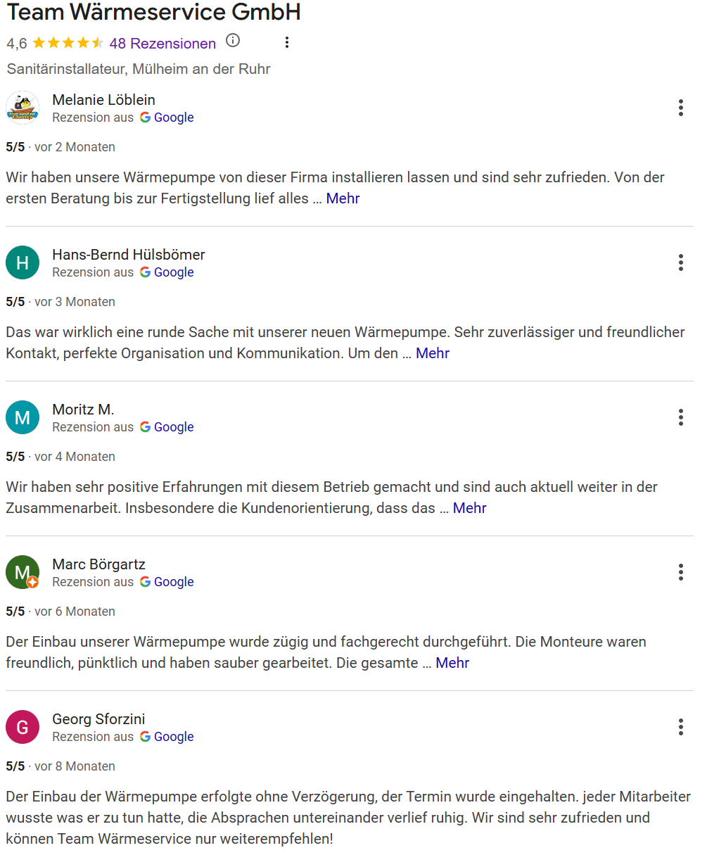The image size is (707, 855).
Task: Open options menu for Melanie Löblein's review
Action: (x=680, y=108)
